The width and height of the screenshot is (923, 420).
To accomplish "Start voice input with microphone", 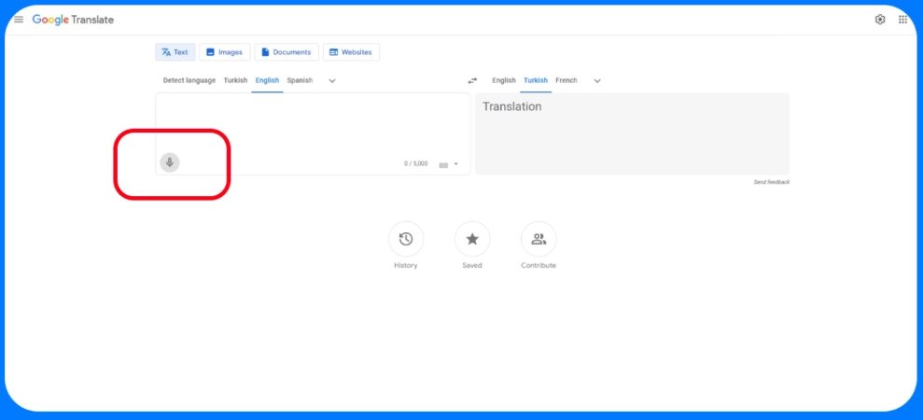I will click(170, 162).
